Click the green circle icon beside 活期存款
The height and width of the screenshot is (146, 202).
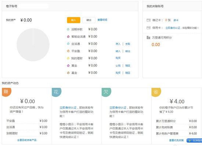pos(68,29)
